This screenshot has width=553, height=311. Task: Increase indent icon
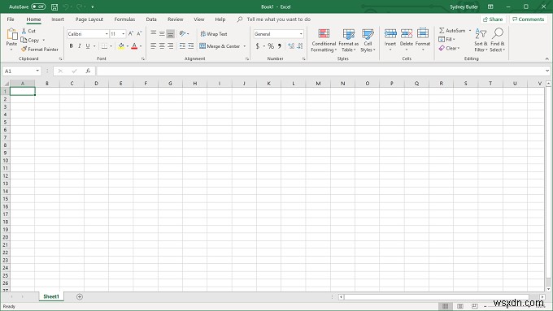pos(191,46)
